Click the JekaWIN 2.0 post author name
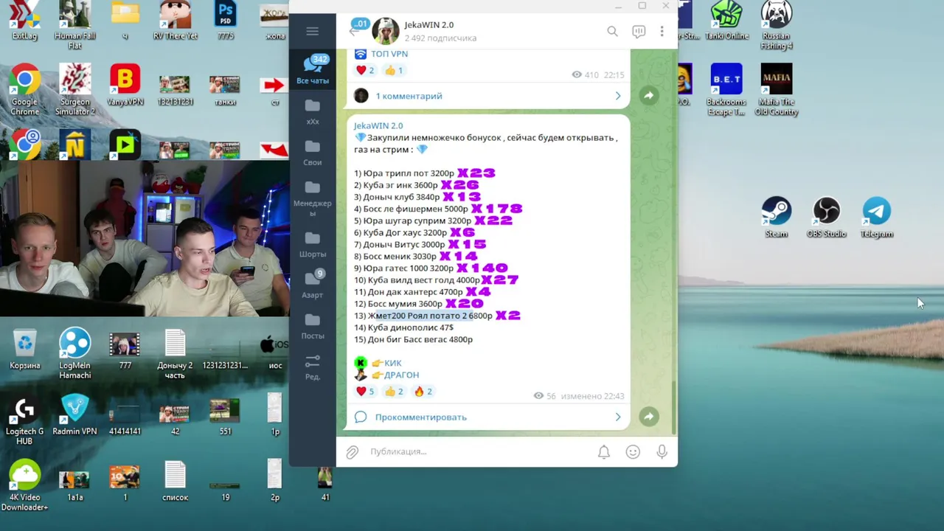 378,125
